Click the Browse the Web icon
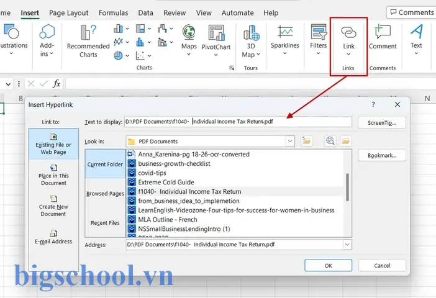The image size is (436, 298). coord(330,141)
